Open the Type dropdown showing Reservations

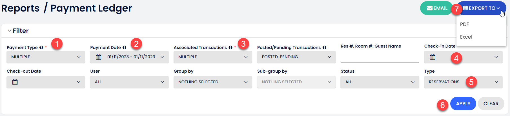(463, 82)
